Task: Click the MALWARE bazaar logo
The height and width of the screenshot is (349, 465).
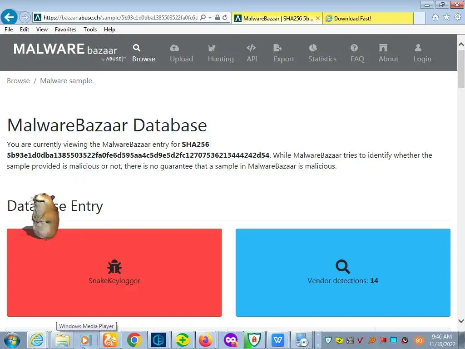Action: click(x=69, y=52)
